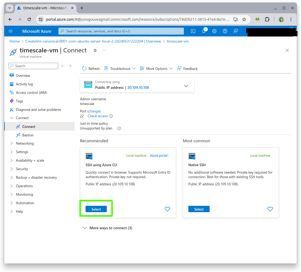Favorite the SSH using Azure CLI option

[x=167, y=209]
